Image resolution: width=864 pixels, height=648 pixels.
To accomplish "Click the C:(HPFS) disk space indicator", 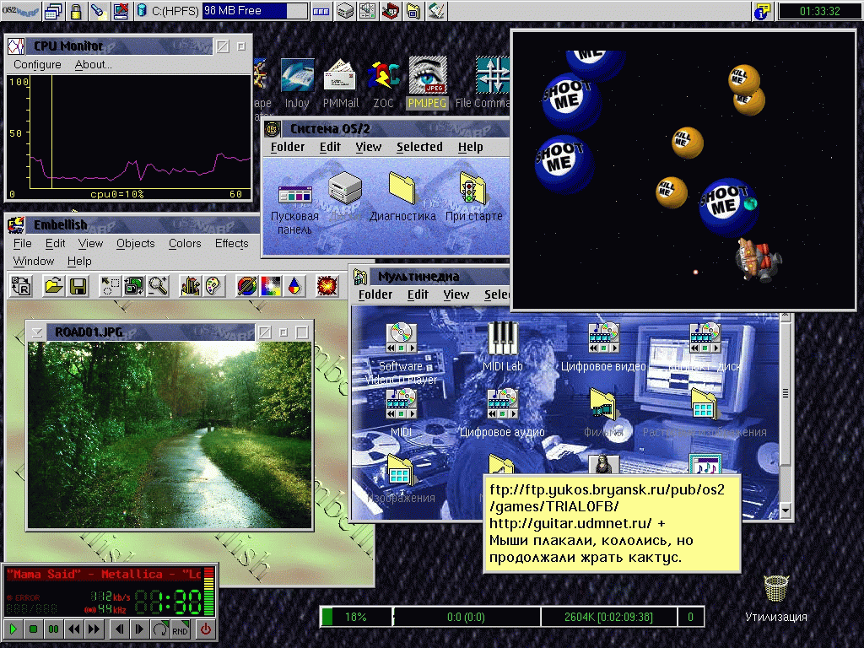I will (x=221, y=11).
